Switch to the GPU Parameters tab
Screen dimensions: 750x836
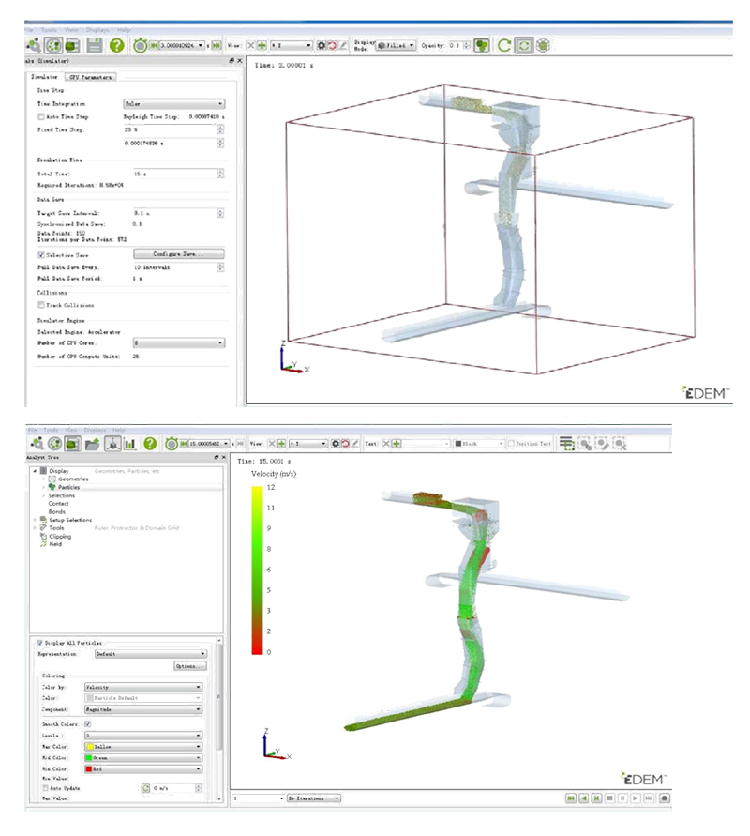coord(91,77)
